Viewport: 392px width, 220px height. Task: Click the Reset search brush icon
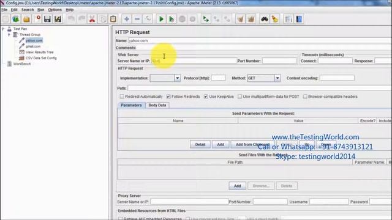point(275,19)
